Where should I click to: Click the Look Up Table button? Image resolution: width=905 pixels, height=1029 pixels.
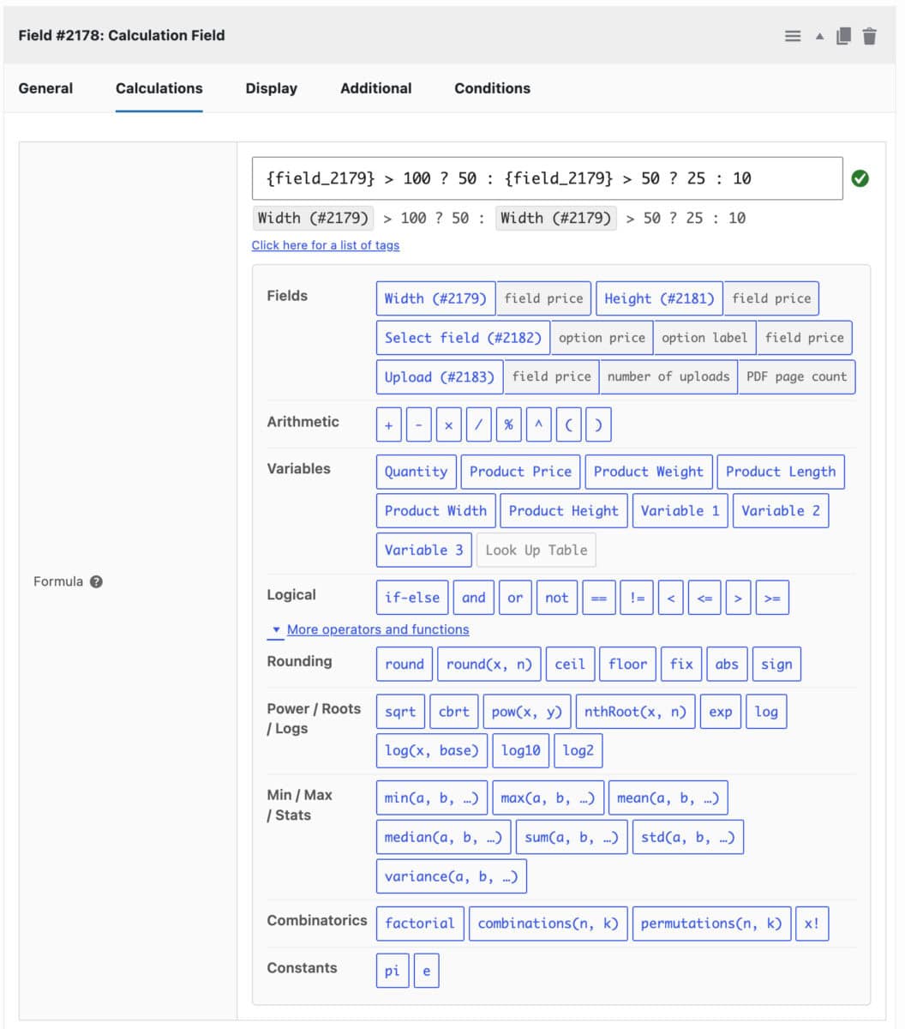[536, 550]
